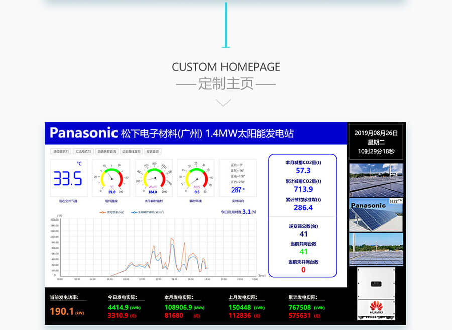Select the 767508 kWh cumulative value
This screenshot has height=330, width=452.
(x=307, y=307)
